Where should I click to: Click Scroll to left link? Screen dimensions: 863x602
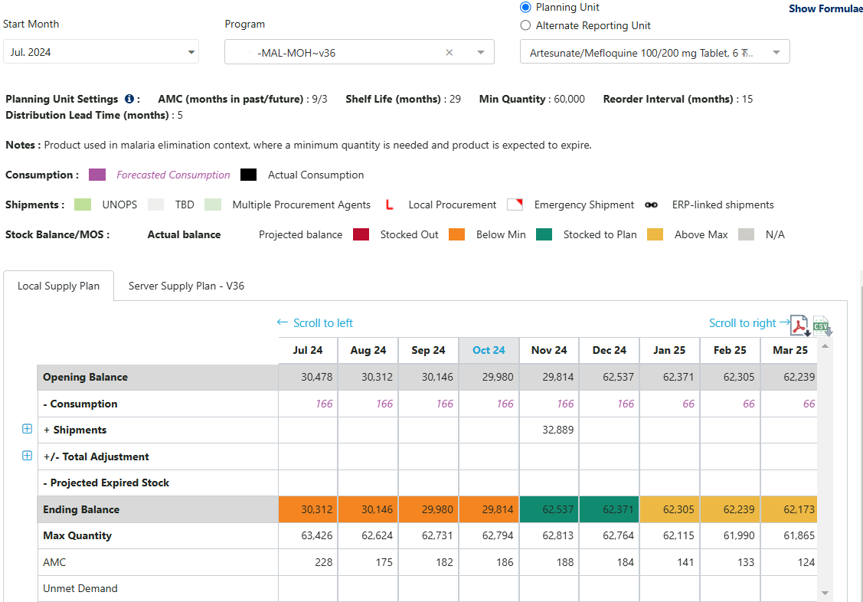[x=315, y=323]
